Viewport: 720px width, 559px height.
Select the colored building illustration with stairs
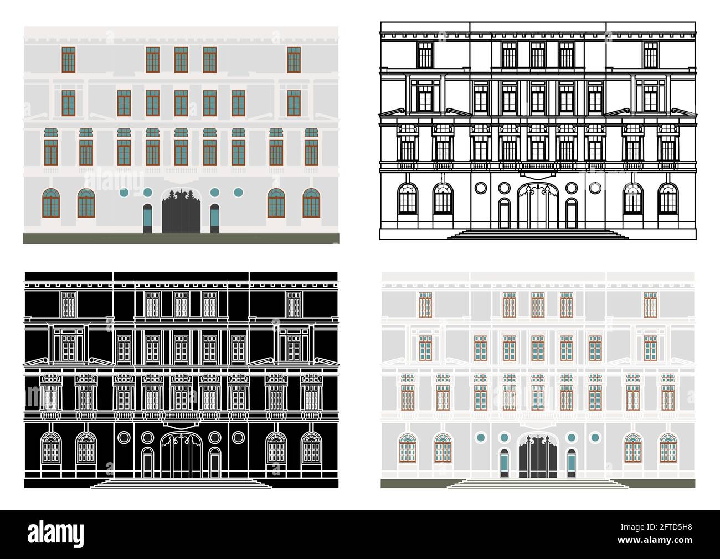click(538, 380)
